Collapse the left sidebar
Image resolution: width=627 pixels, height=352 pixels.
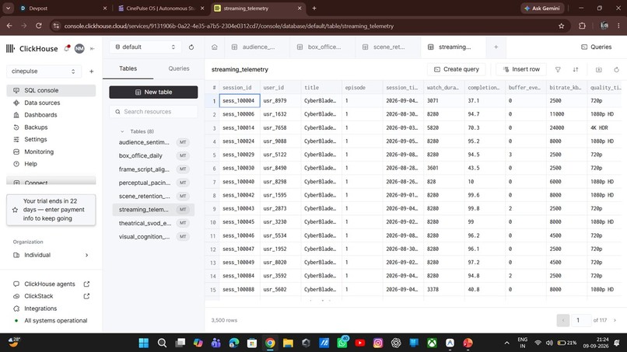coord(93,49)
